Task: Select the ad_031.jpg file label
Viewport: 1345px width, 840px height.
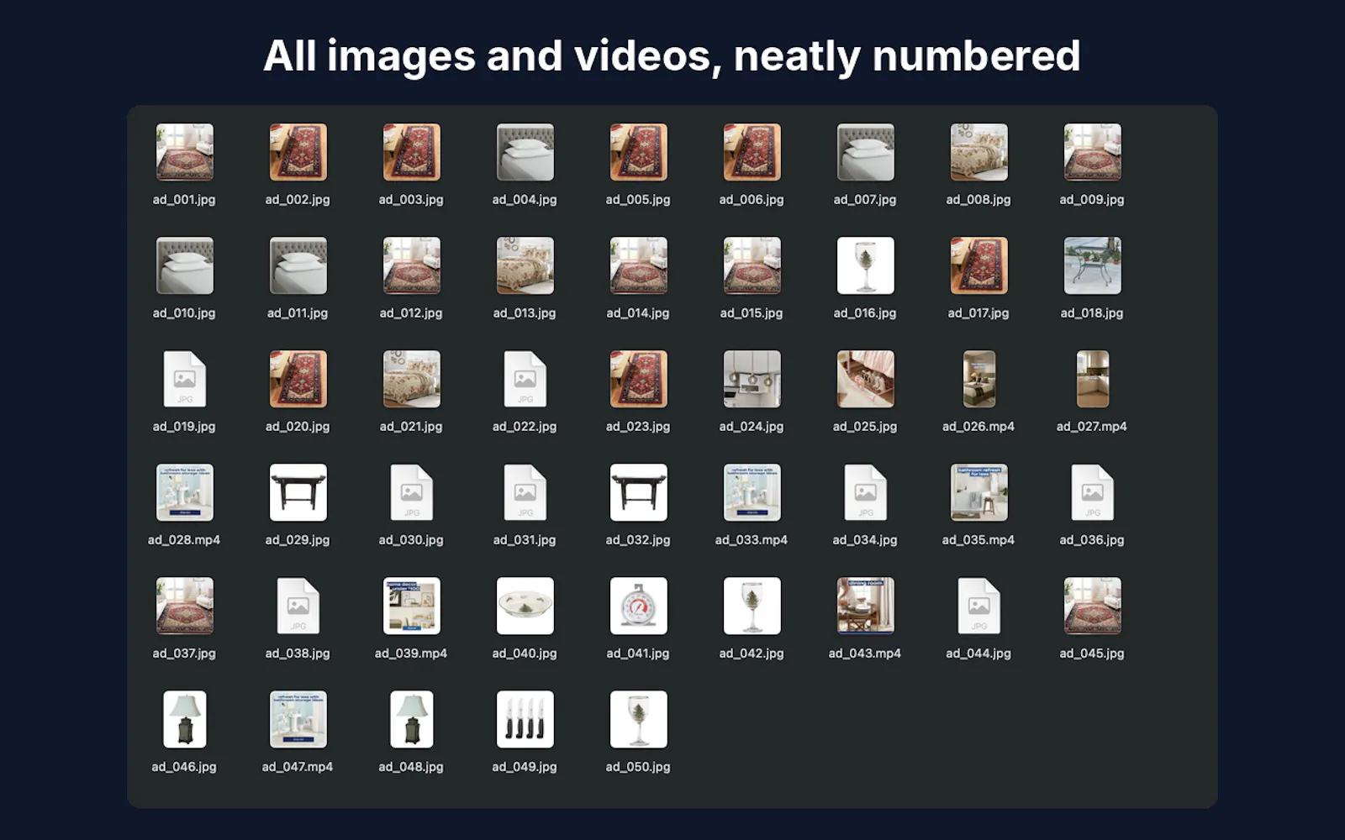Action: coord(525,540)
